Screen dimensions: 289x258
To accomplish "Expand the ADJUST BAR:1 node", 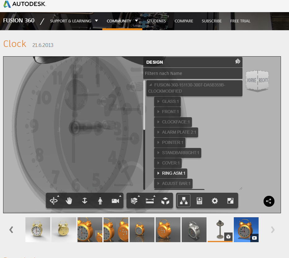I will click(158, 183).
